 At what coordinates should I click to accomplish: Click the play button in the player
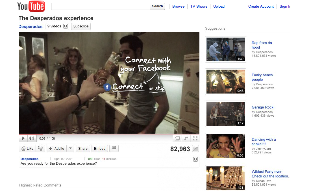[23, 138]
